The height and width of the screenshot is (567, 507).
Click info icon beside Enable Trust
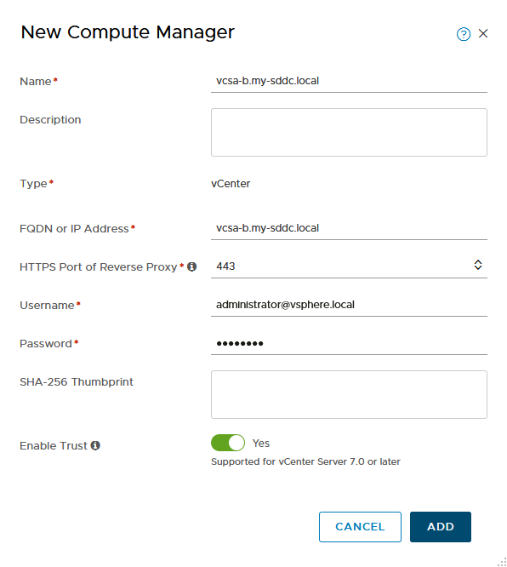pyautogui.click(x=95, y=445)
